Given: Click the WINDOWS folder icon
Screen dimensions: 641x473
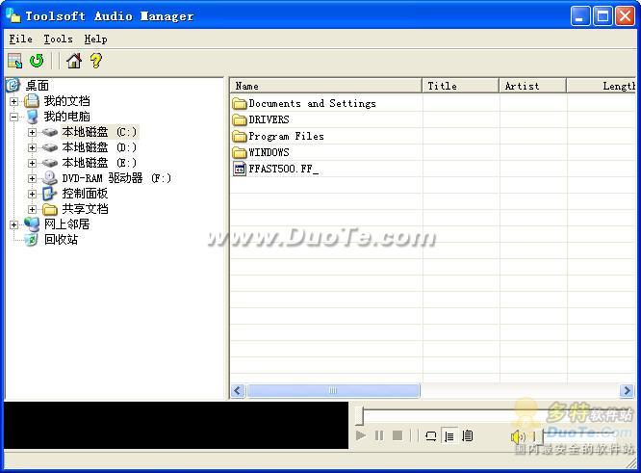Looking at the screenshot, I should [x=239, y=152].
